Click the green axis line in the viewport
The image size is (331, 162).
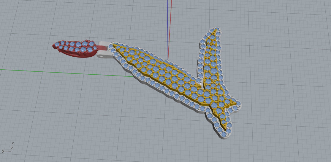point(66,73)
